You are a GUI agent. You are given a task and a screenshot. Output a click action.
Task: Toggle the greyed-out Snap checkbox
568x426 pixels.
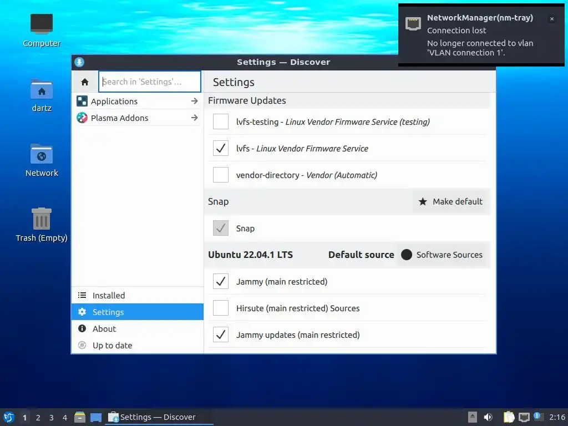coord(221,228)
